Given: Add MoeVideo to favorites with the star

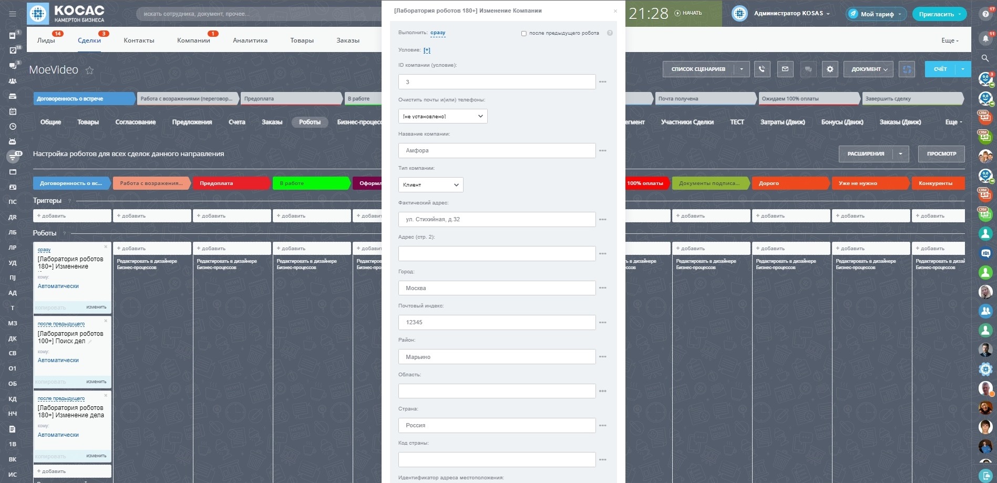Looking at the screenshot, I should point(89,70).
